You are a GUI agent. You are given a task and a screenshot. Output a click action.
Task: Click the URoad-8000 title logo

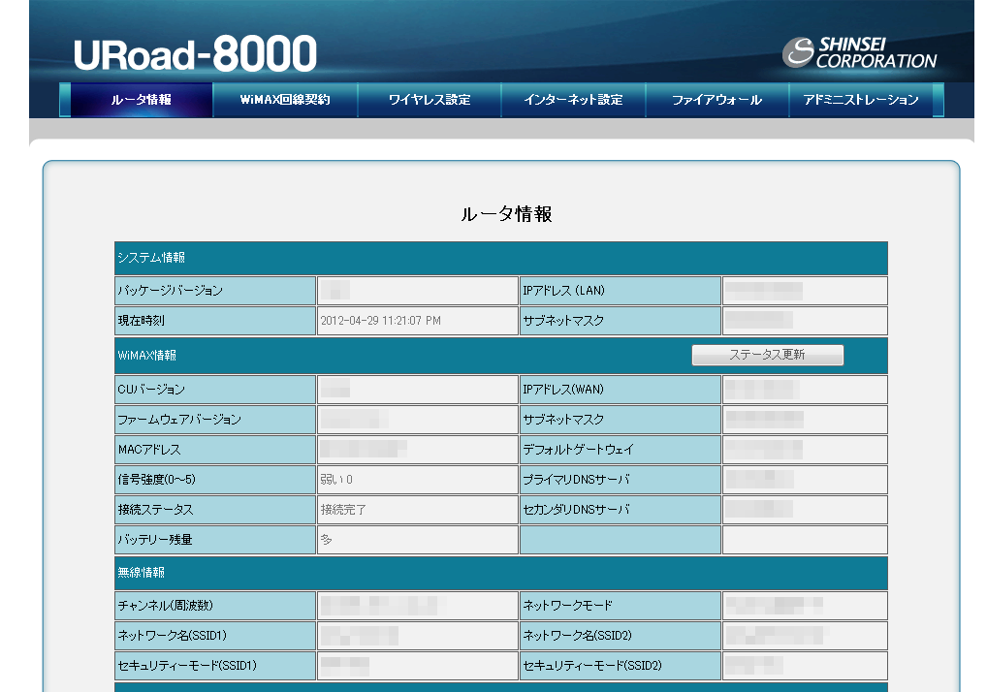[195, 53]
